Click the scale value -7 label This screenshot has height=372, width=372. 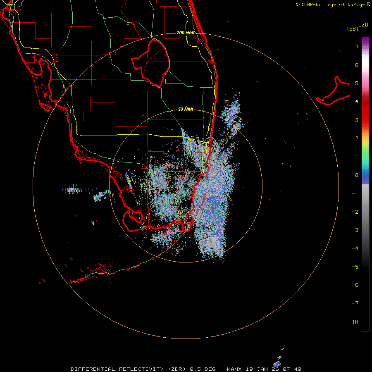355,303
